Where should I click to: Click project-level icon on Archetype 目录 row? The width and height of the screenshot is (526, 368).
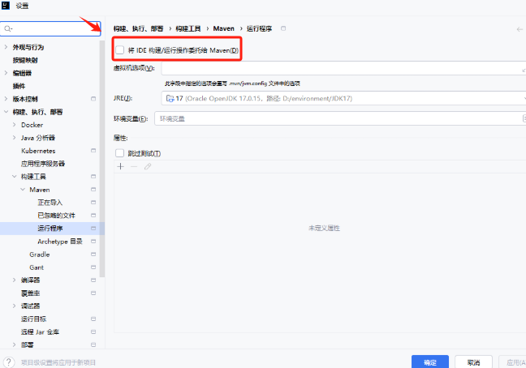(x=93, y=242)
